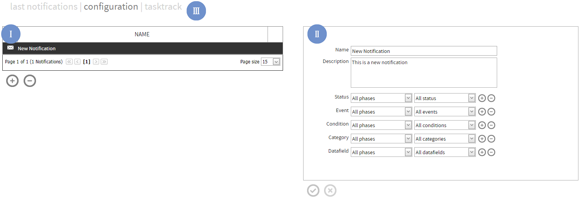
Task: Add an Event filter row
Action: [482, 112]
